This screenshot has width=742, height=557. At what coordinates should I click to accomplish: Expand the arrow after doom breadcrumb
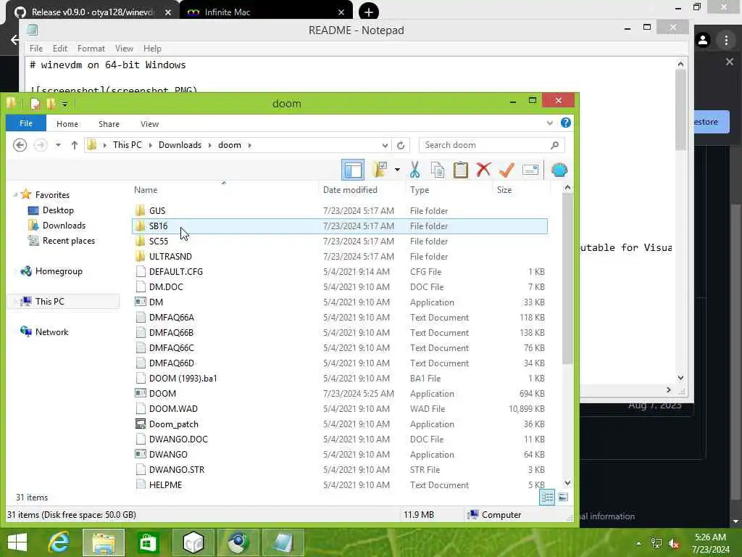[x=250, y=145]
